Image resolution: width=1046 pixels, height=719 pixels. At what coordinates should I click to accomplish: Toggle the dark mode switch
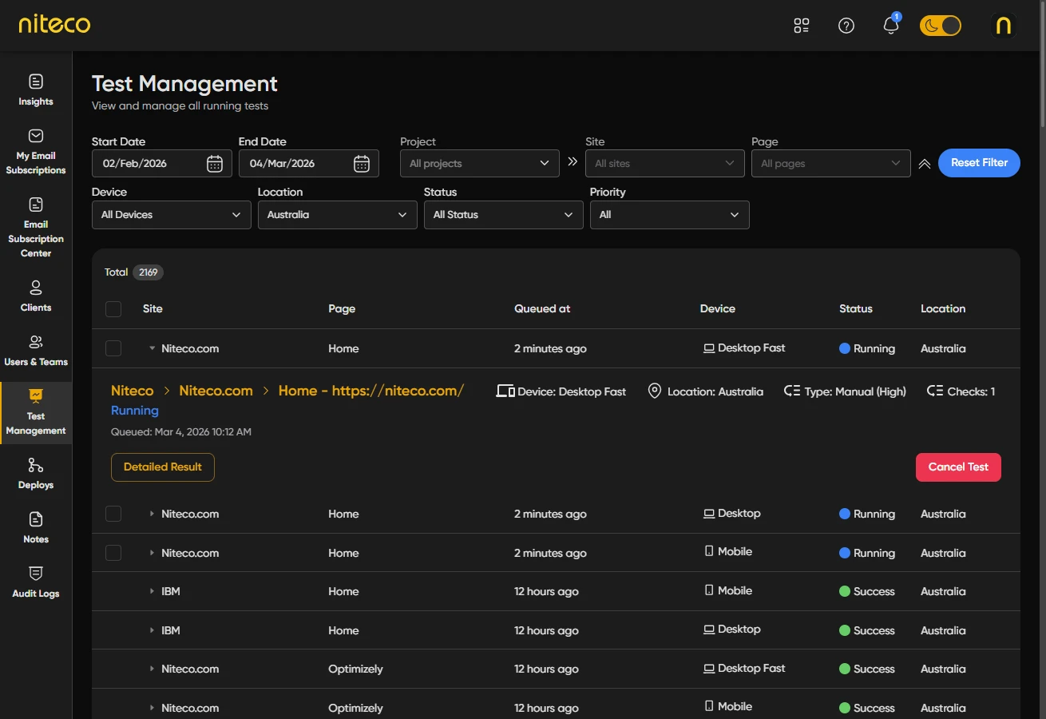940,26
